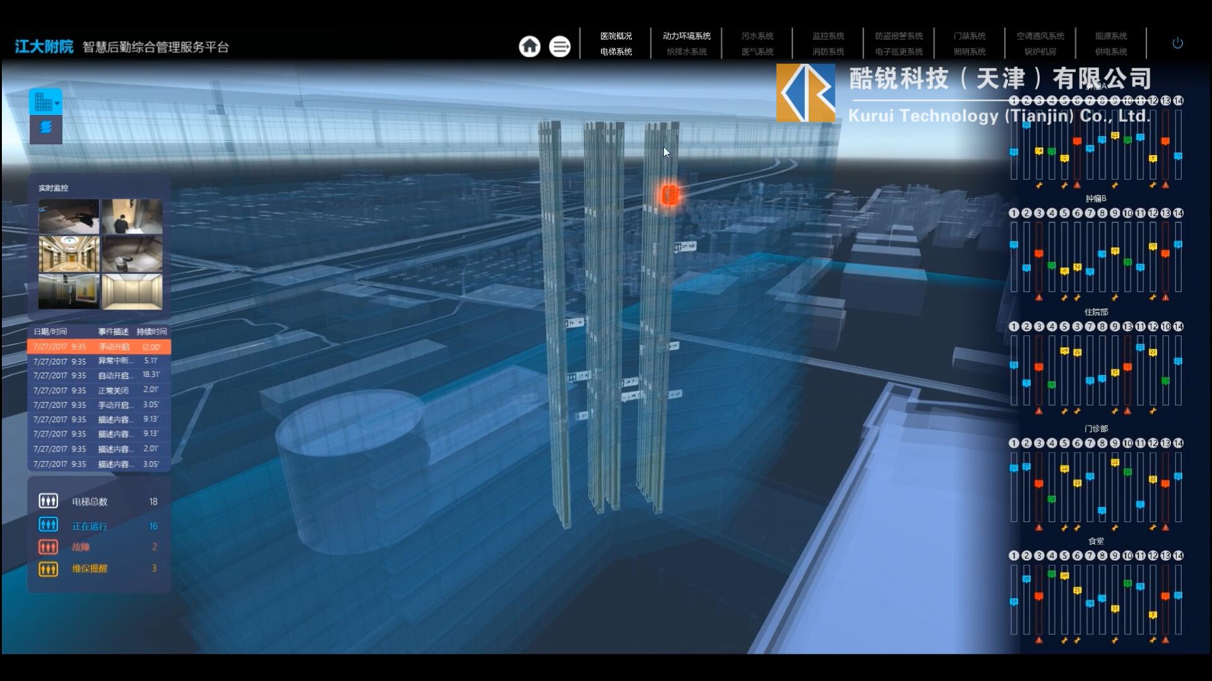Open the gold elevator lobby camera thumbnail
1212x681 pixels.
coord(69,253)
